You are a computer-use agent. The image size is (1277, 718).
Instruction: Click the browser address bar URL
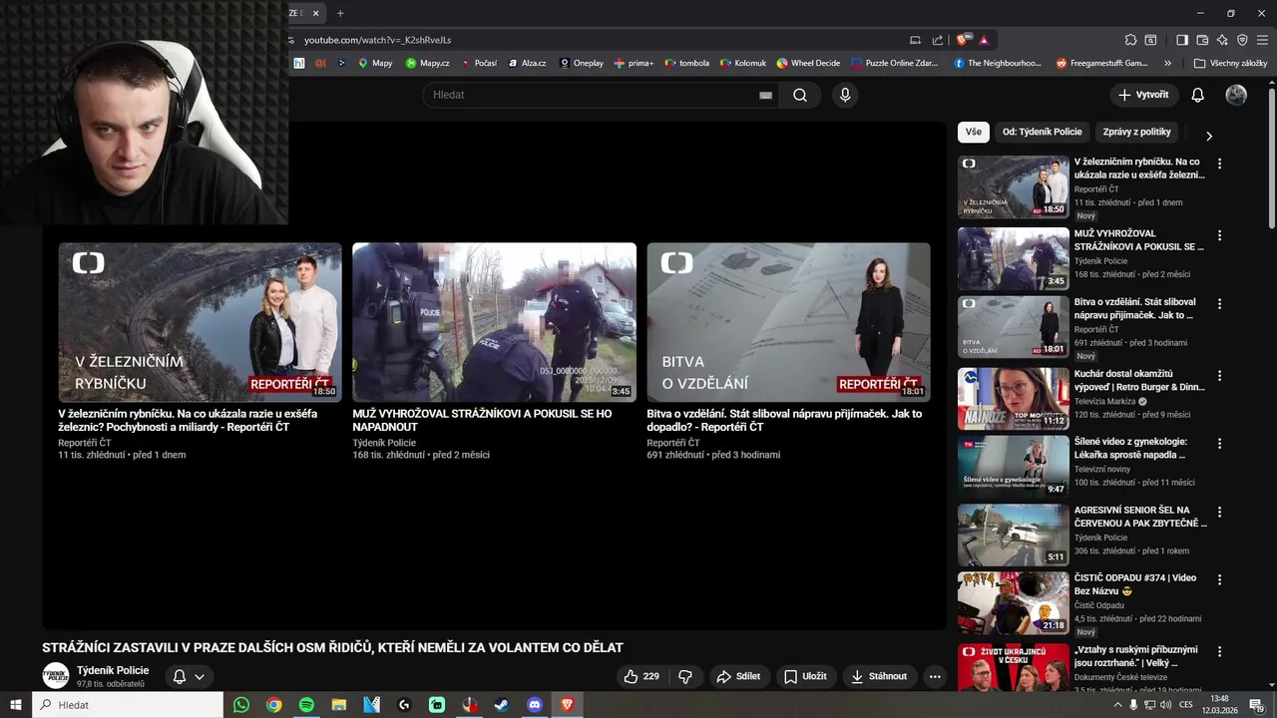point(378,40)
